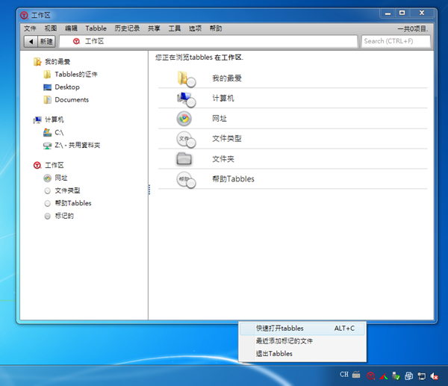Select 我的最爱 star folder icon in sidebar
The width and height of the screenshot is (448, 386).
pyautogui.click(x=37, y=61)
